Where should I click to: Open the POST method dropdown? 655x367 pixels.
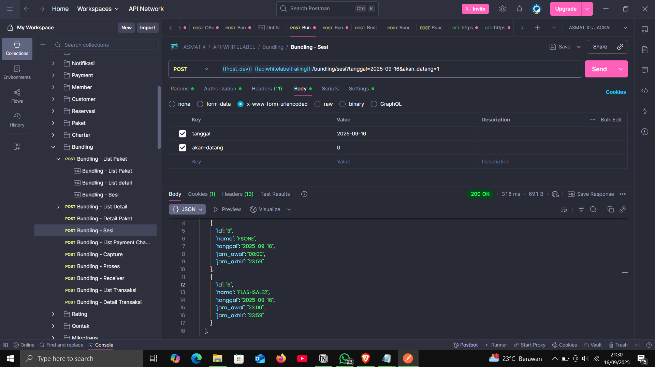[191, 69]
